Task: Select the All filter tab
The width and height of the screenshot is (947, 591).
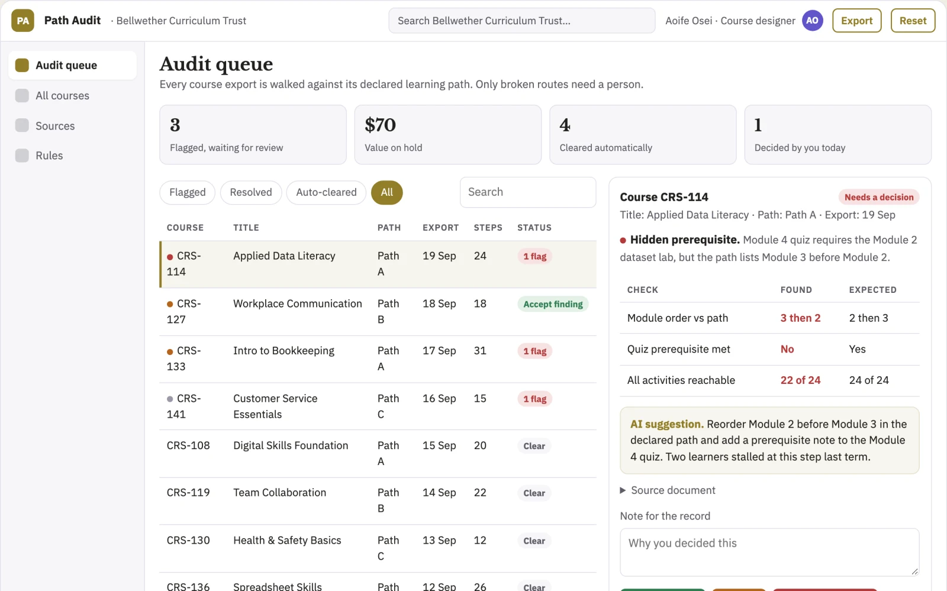Action: pos(386,192)
